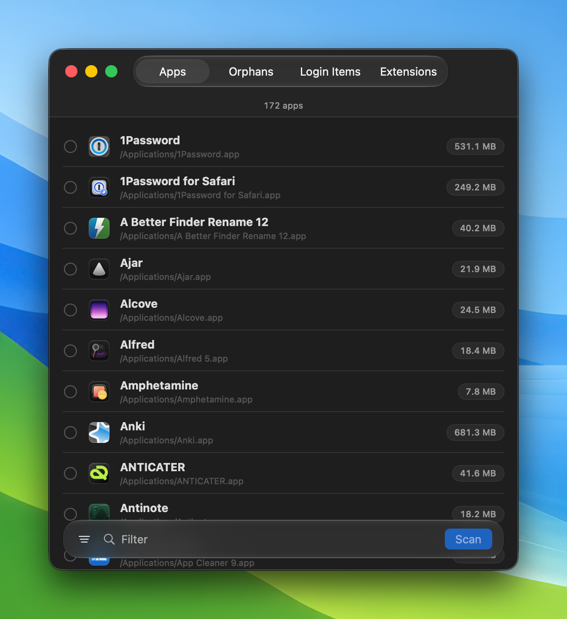Click the 18.4 MB size badge
This screenshot has width=567, height=619.
pos(478,351)
